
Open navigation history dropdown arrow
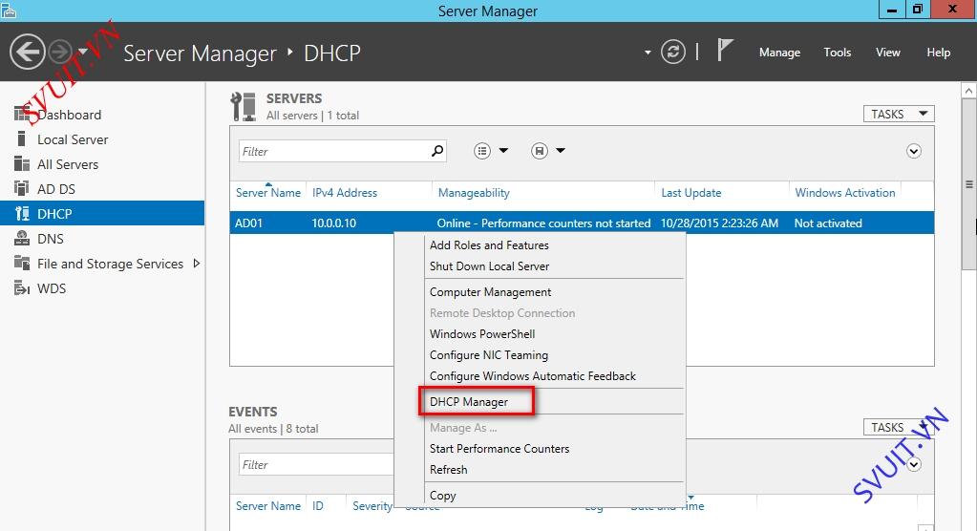click(83, 52)
